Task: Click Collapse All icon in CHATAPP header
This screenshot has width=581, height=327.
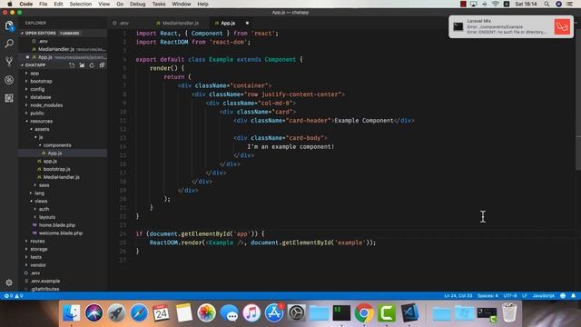Action: coord(102,65)
